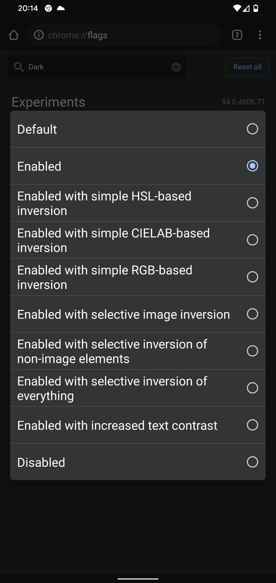Click the Reset all button

[247, 67]
